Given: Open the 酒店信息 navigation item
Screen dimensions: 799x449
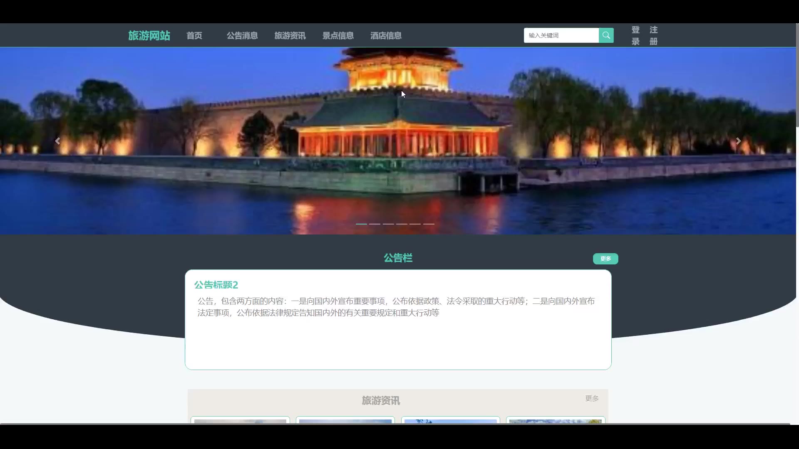Looking at the screenshot, I should pyautogui.click(x=386, y=35).
